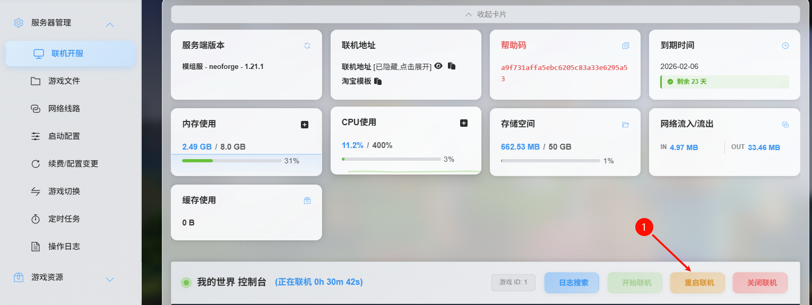Expand the 游戏资源 sidebar section
This screenshot has height=305, width=812.
pos(110,279)
